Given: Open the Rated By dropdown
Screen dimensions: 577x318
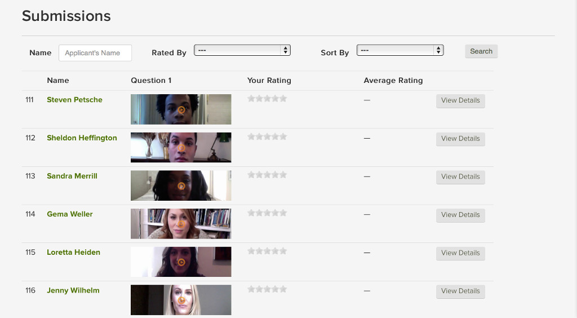Looking at the screenshot, I should (x=242, y=50).
